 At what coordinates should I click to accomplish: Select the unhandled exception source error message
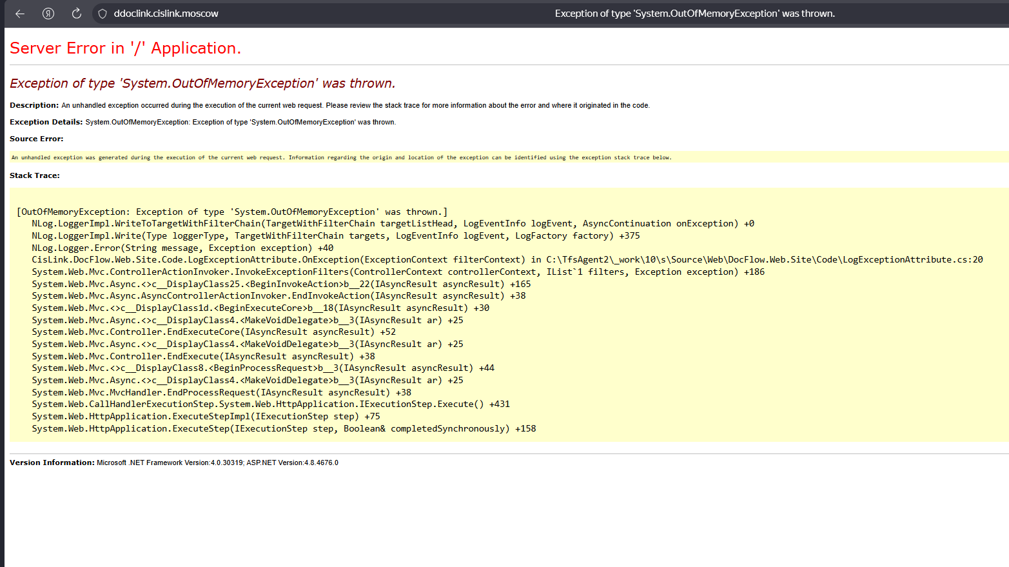click(x=341, y=157)
